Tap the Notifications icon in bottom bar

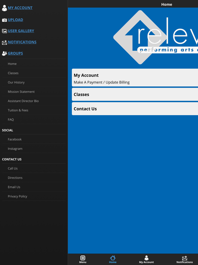pyautogui.click(x=185, y=258)
